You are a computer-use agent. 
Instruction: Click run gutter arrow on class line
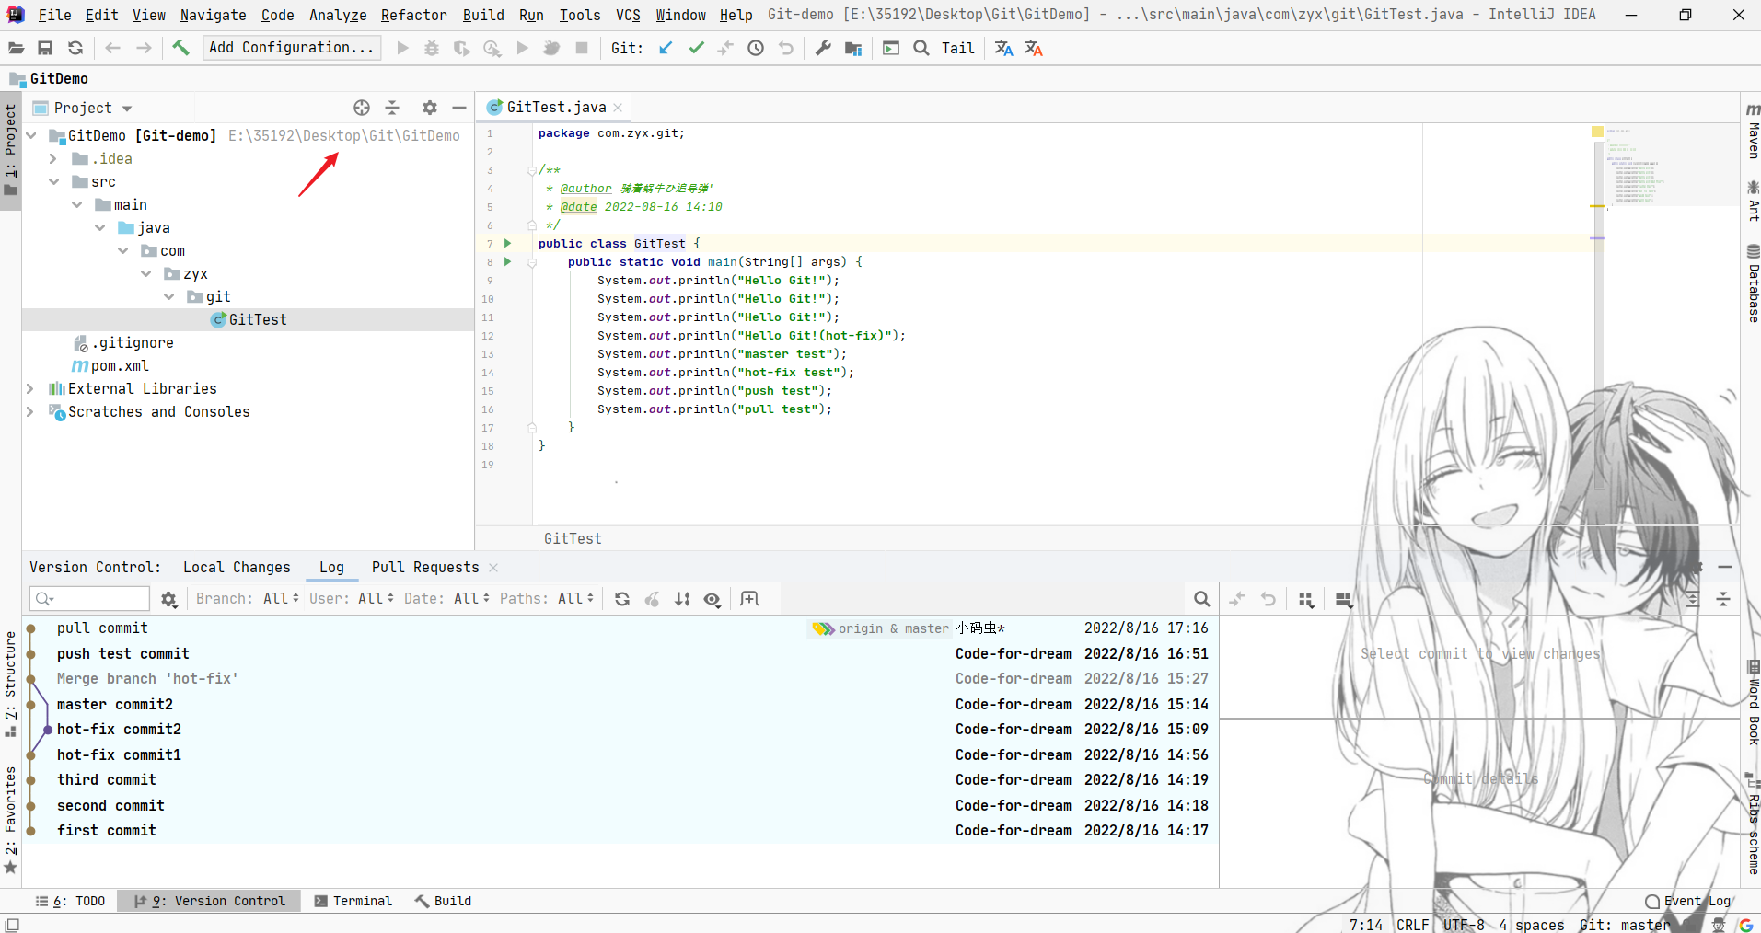coord(507,244)
